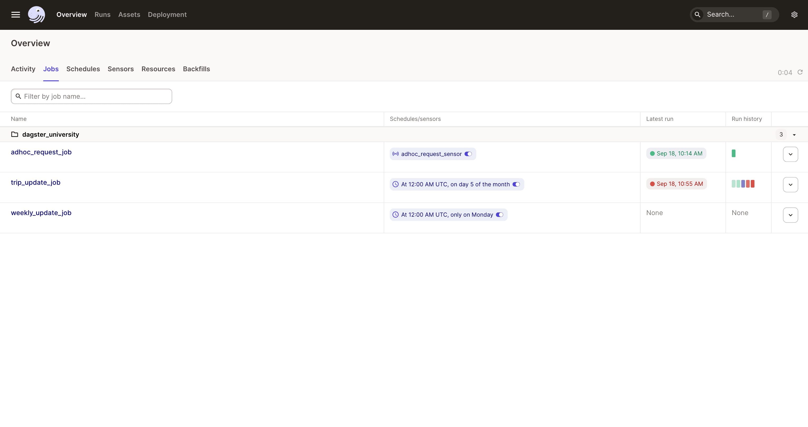Switch to the Sensors tab

tap(121, 69)
